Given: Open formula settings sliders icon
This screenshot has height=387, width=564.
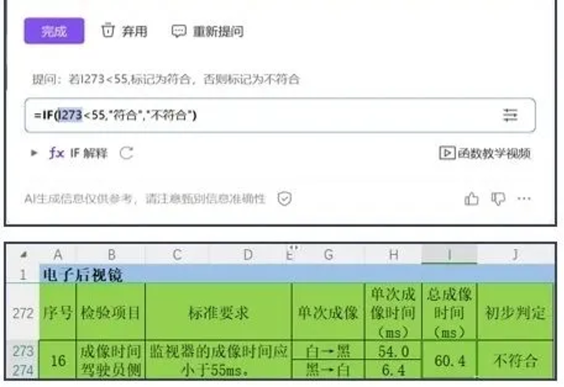Looking at the screenshot, I should [510, 115].
